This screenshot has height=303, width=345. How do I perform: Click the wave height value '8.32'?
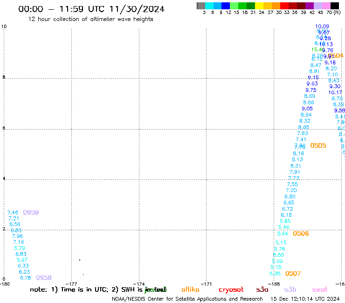[x=305, y=121]
